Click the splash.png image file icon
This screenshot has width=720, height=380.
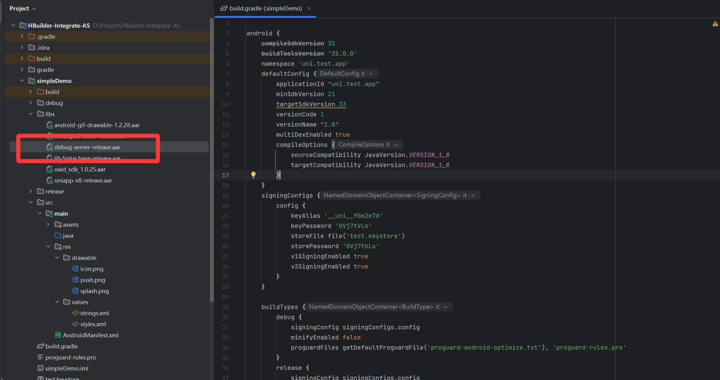point(75,291)
